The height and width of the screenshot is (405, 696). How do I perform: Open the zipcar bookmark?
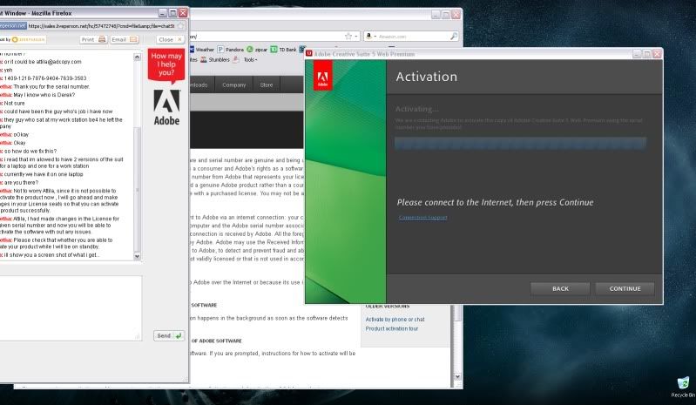pos(257,50)
